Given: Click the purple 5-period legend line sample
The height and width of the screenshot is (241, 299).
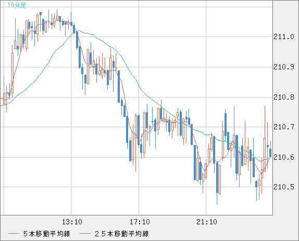Looking at the screenshot, I should point(14,234).
